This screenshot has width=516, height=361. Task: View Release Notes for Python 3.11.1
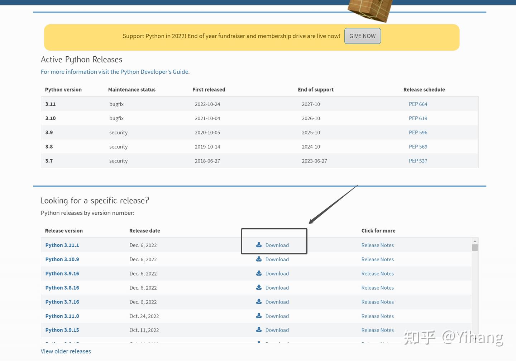pyautogui.click(x=377, y=245)
